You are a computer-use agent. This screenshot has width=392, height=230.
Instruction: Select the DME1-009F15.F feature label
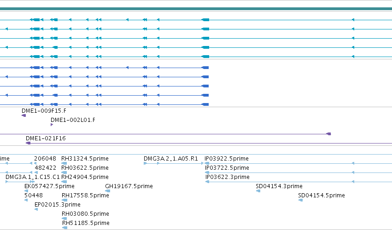(44, 110)
